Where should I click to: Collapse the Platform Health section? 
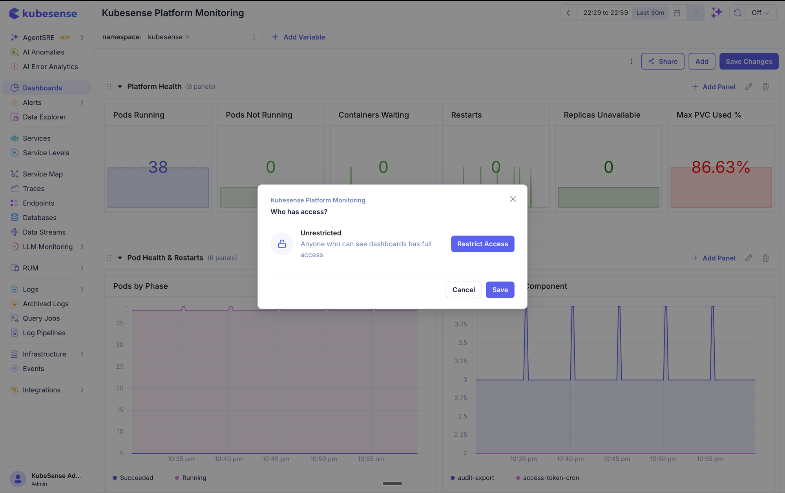point(120,86)
